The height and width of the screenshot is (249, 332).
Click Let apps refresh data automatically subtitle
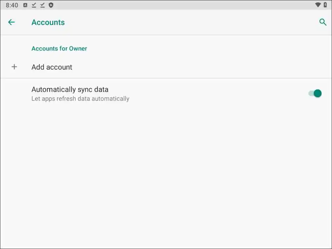coord(80,99)
